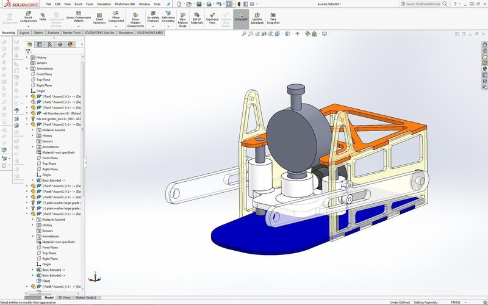The image size is (488, 305).
Task: Open File Explorer tab in task pane
Action: click(x=485, y=57)
